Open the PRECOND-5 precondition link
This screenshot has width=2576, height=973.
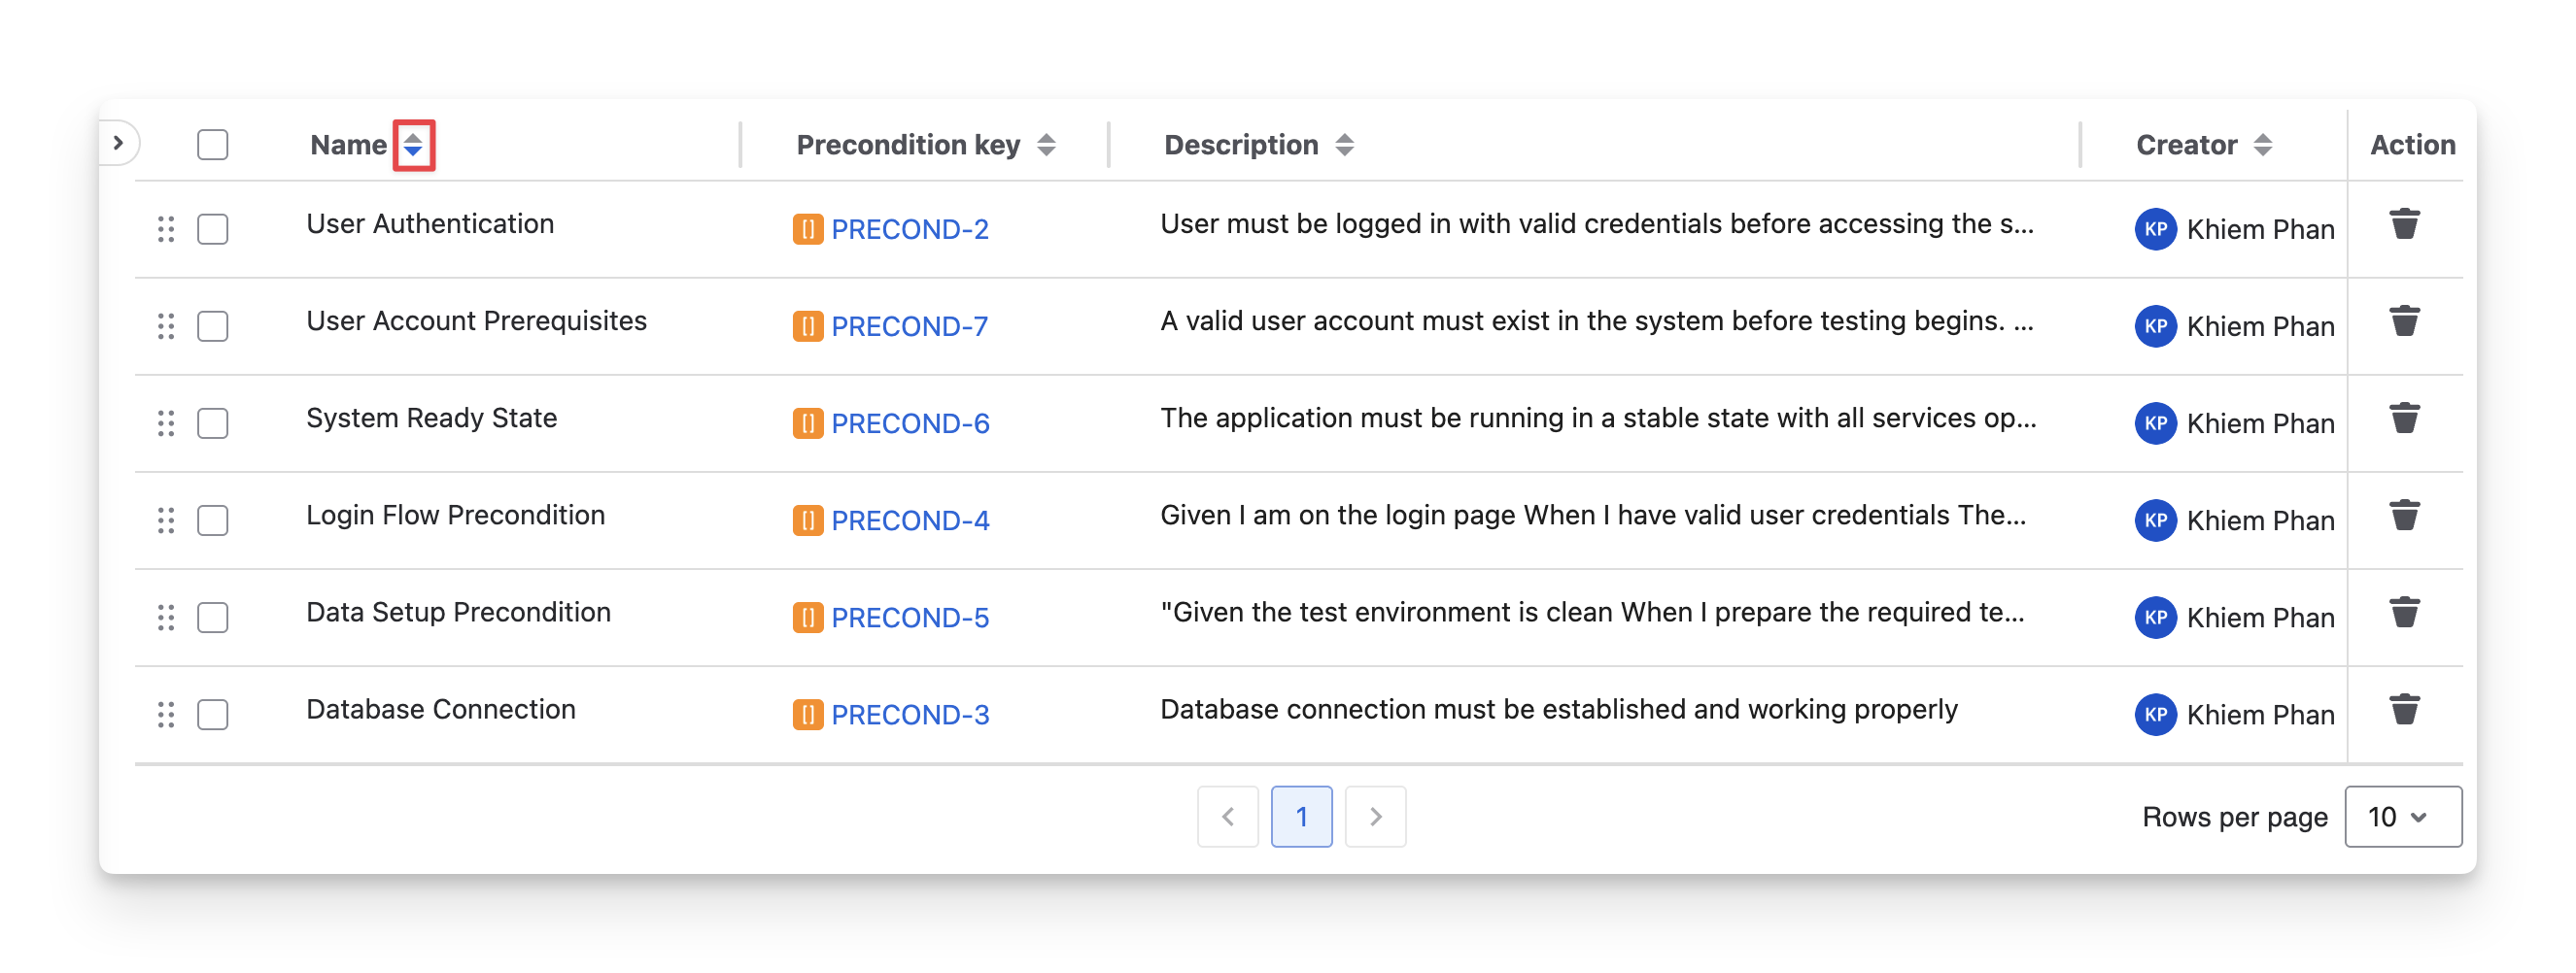click(909, 619)
